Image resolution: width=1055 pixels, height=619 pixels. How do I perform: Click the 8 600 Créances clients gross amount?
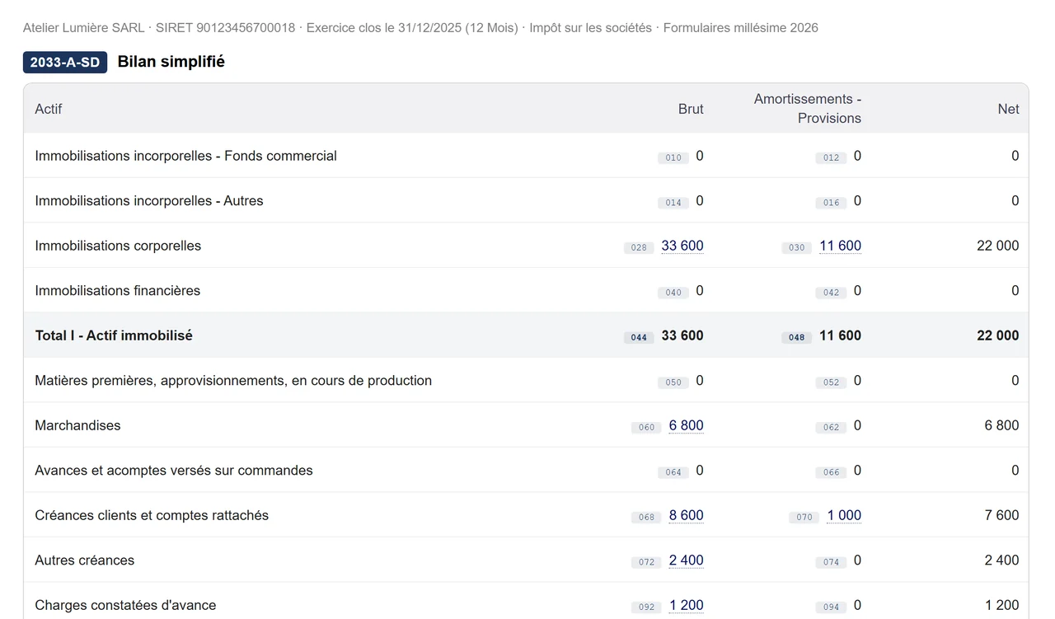pos(686,515)
